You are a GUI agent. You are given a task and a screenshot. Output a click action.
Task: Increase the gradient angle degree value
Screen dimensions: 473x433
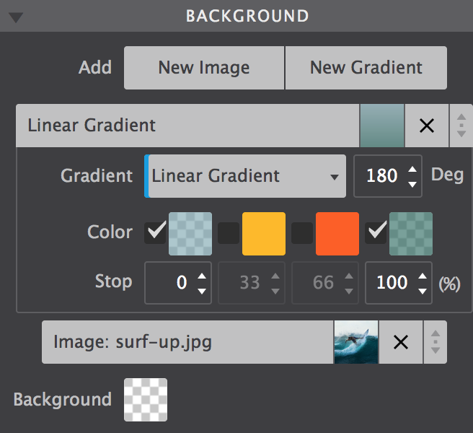click(x=412, y=169)
